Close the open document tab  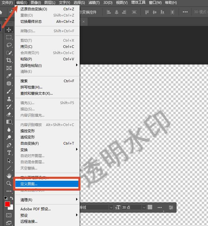click(x=84, y=22)
